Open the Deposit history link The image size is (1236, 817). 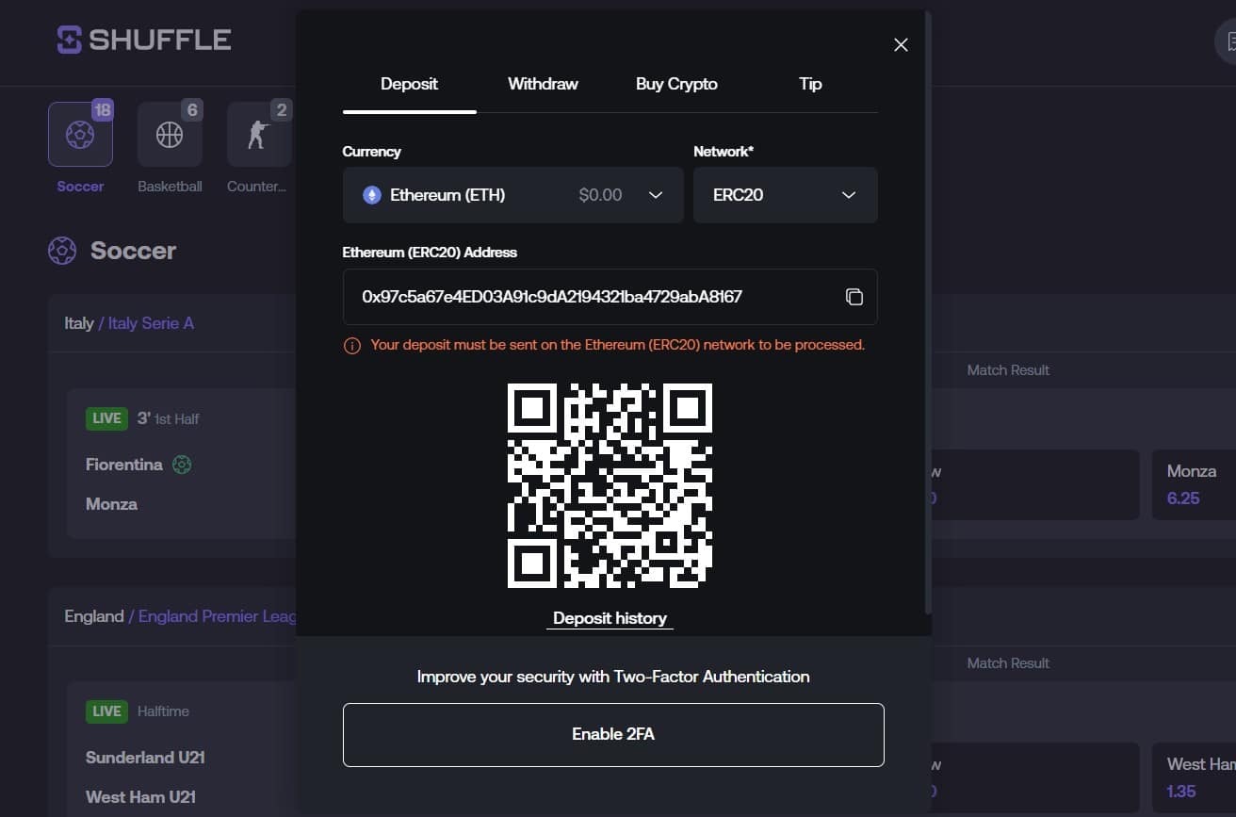click(610, 618)
